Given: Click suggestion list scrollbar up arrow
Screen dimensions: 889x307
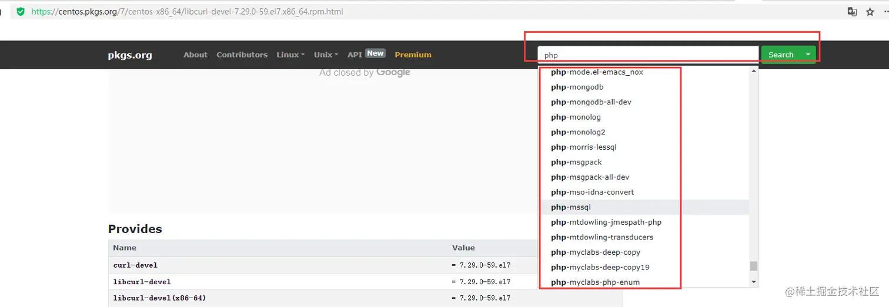Looking at the screenshot, I should click(754, 71).
